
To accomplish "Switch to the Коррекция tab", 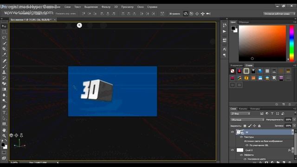I will click(236, 65).
